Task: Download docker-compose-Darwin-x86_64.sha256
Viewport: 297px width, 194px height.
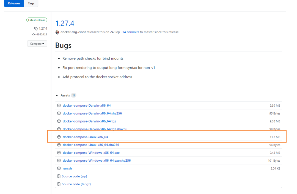Action: coord(92,113)
